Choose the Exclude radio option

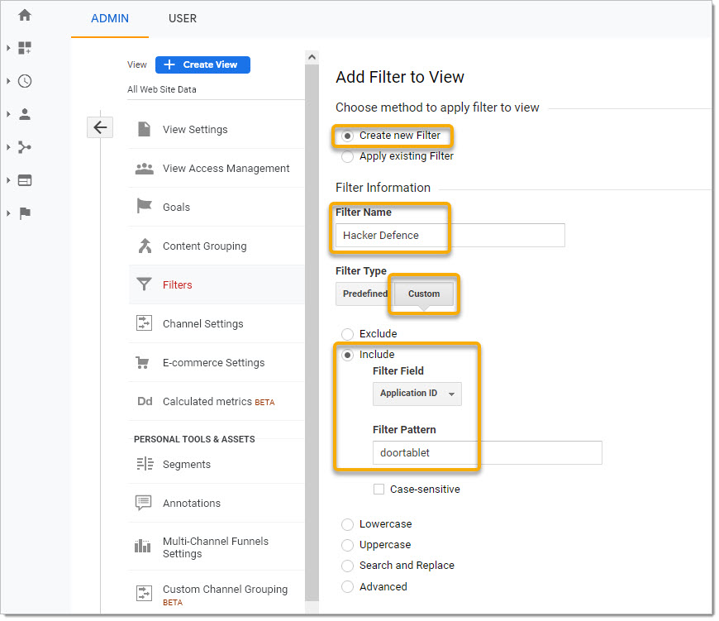(x=348, y=334)
